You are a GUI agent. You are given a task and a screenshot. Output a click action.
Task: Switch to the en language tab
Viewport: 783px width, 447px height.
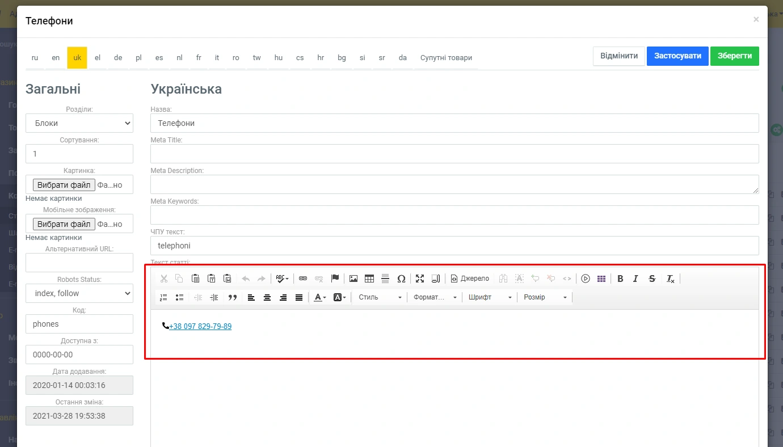(x=56, y=58)
